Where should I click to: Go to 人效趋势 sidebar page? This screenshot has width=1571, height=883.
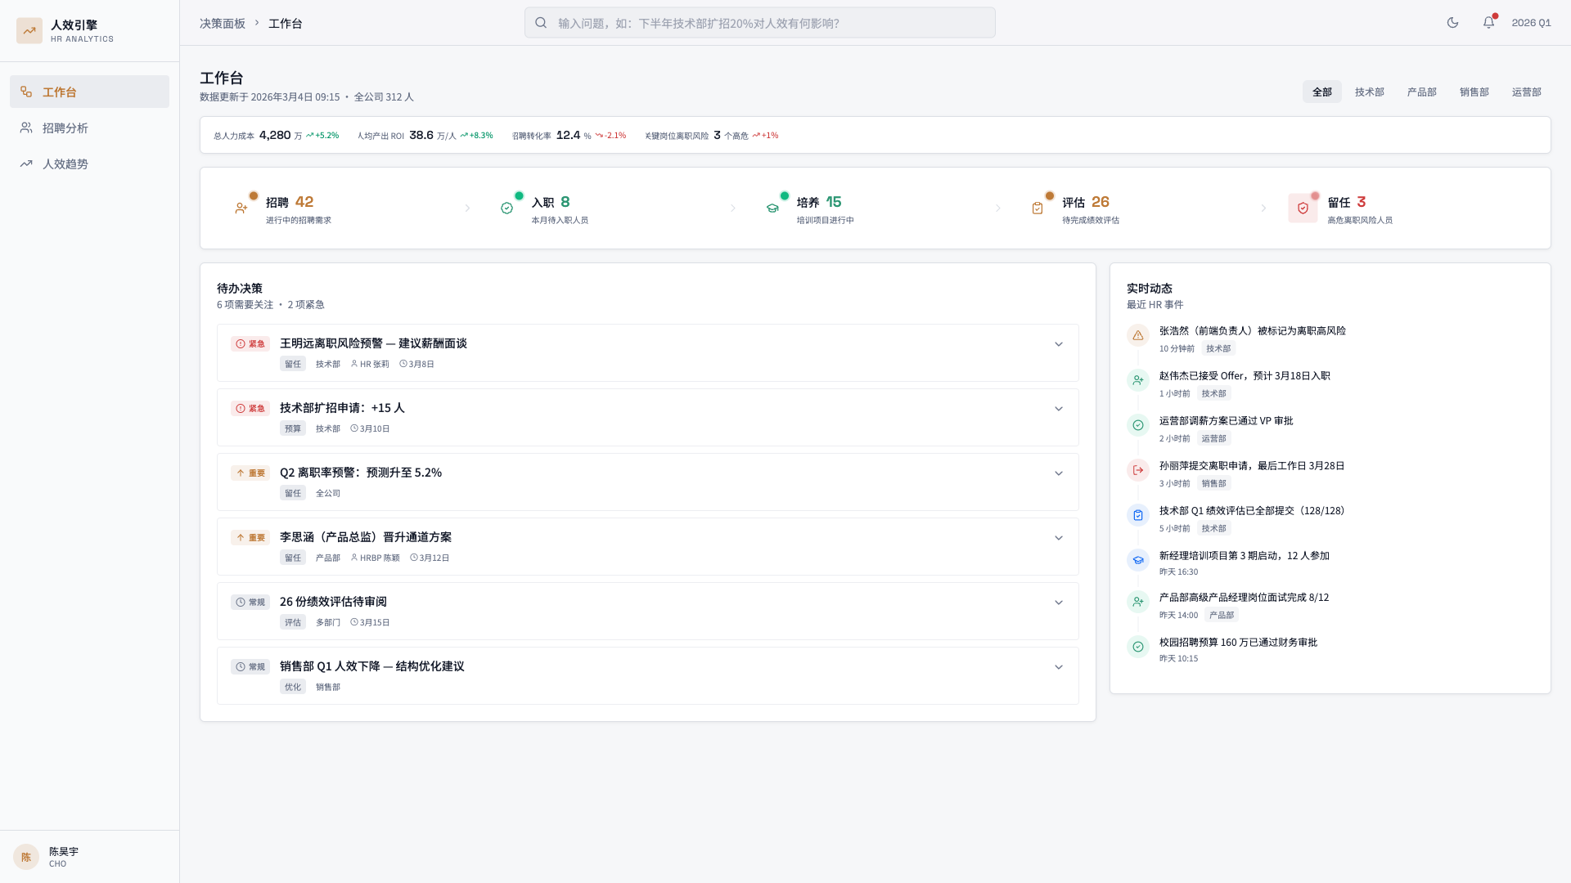(x=65, y=164)
